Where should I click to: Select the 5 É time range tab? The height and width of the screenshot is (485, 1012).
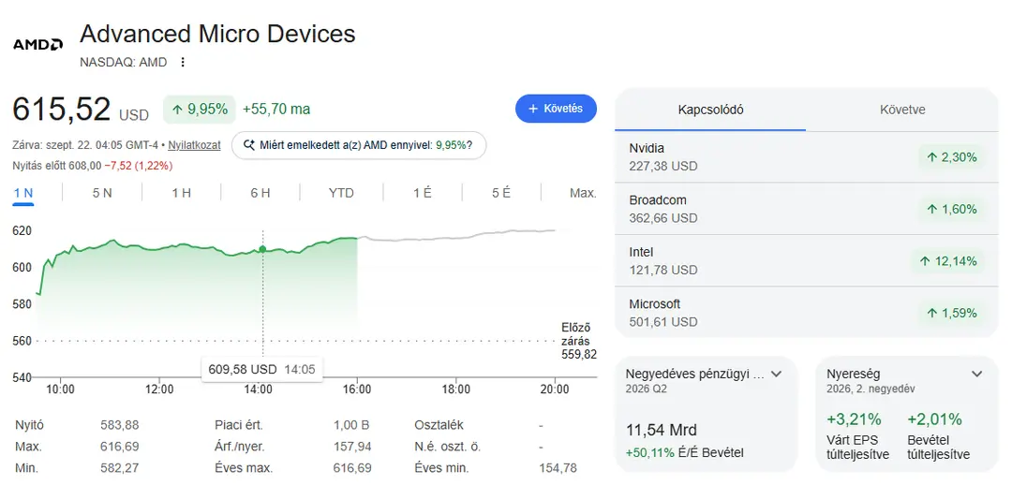click(x=500, y=192)
